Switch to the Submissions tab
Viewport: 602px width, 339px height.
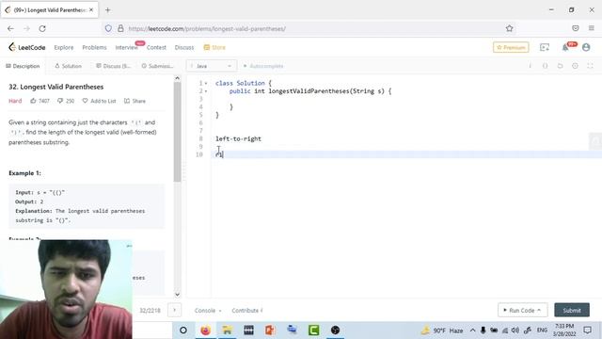[157, 66]
